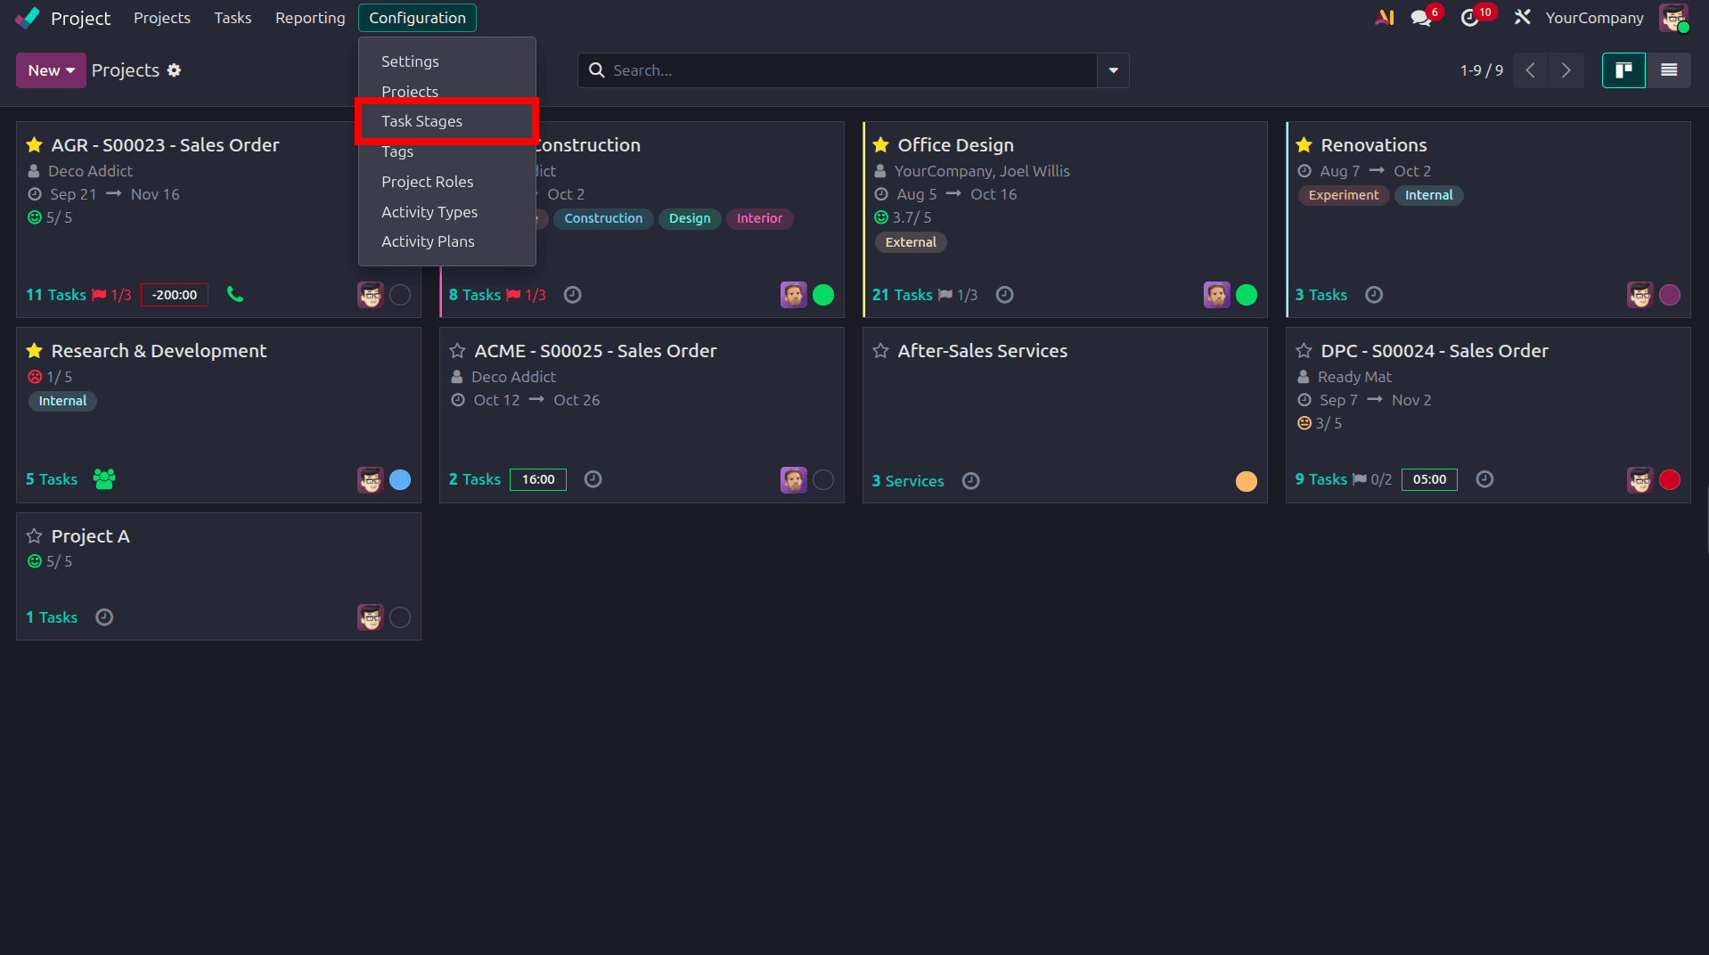Click the user avatar in the top bar
Image resolution: width=1709 pixels, height=955 pixels.
pos(1673,17)
